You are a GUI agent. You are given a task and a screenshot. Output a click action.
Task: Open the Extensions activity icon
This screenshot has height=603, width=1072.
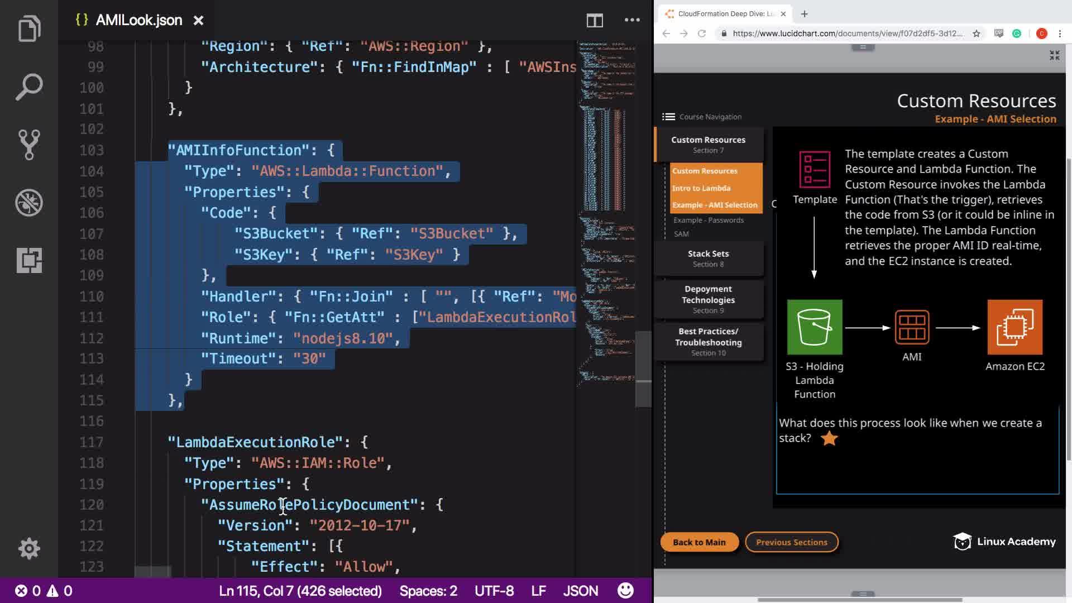(x=29, y=260)
